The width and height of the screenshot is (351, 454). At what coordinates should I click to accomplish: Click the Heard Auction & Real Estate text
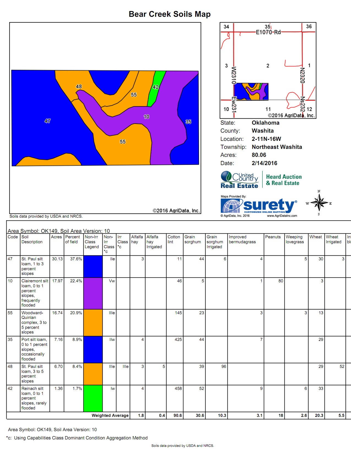point(284,180)
